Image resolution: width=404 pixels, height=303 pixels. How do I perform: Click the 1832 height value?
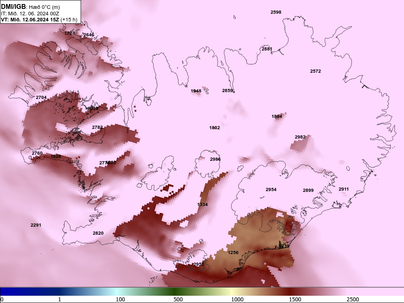coord(215,128)
